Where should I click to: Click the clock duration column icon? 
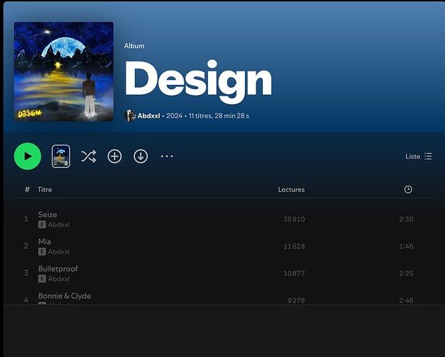point(408,189)
